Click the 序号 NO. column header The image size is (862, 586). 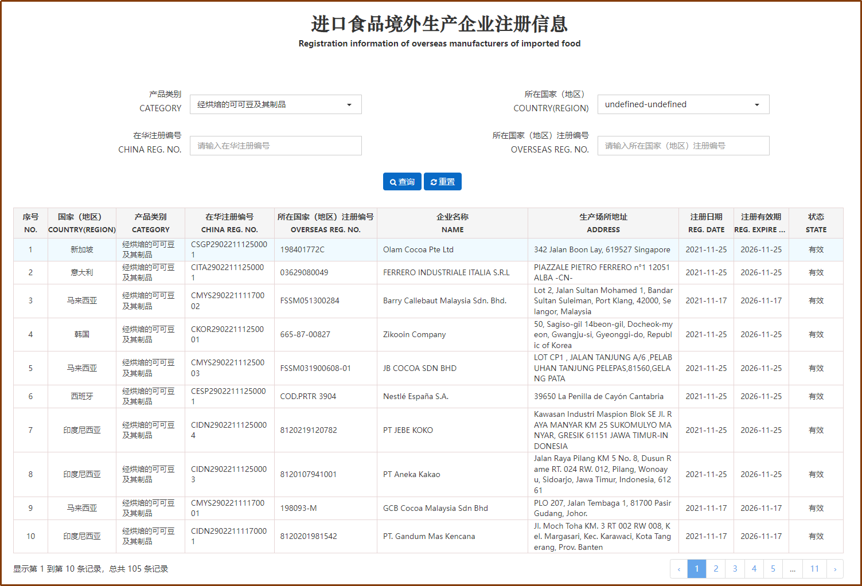30,223
